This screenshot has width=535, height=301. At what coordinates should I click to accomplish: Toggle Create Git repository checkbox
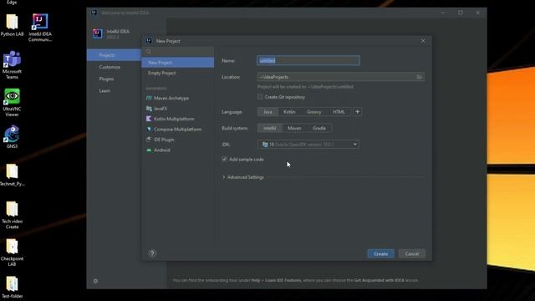(x=260, y=97)
